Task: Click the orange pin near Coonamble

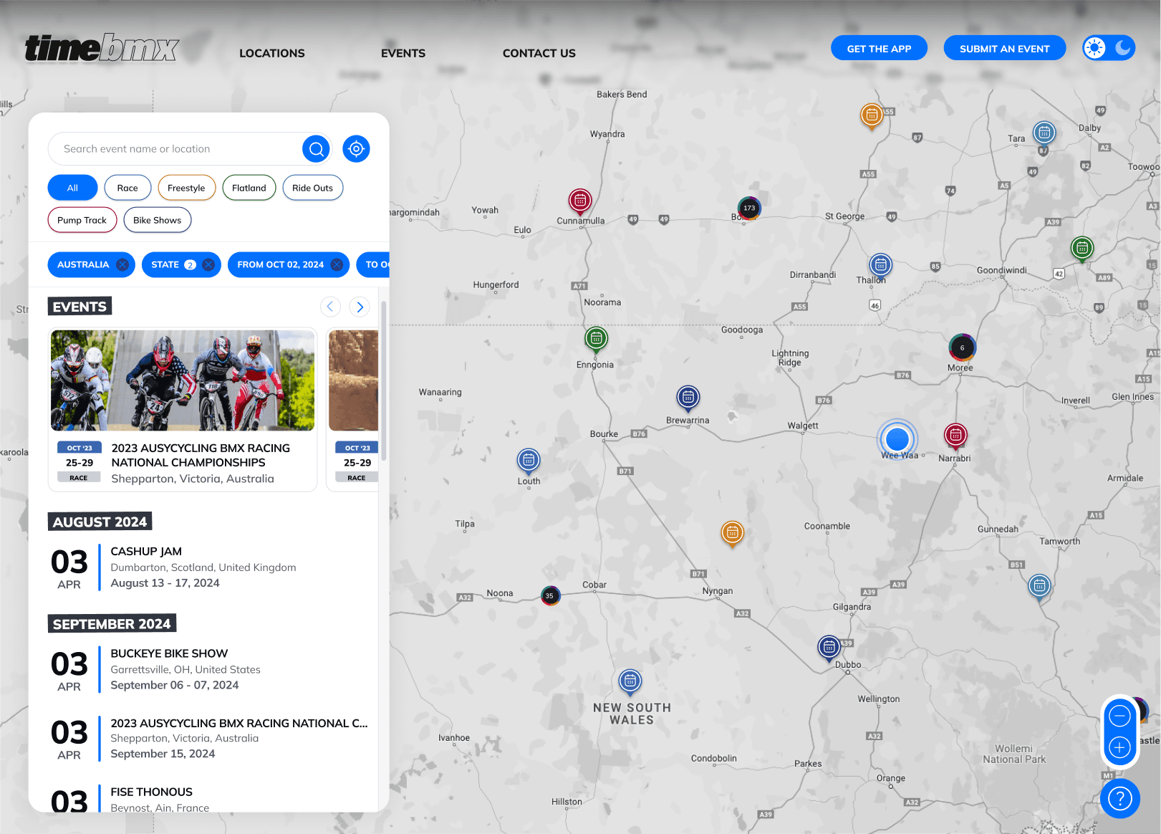Action: (732, 533)
